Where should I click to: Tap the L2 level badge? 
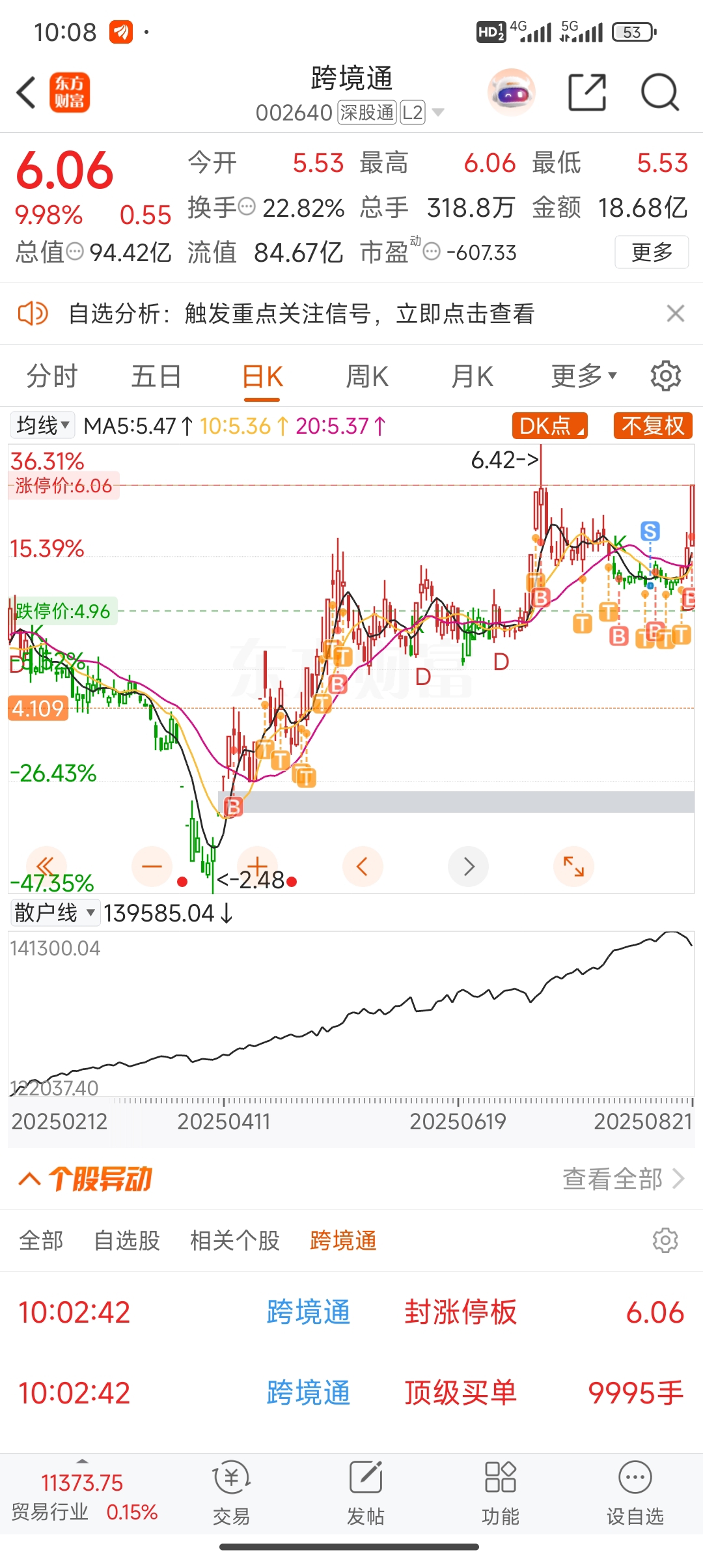pyautogui.click(x=413, y=113)
